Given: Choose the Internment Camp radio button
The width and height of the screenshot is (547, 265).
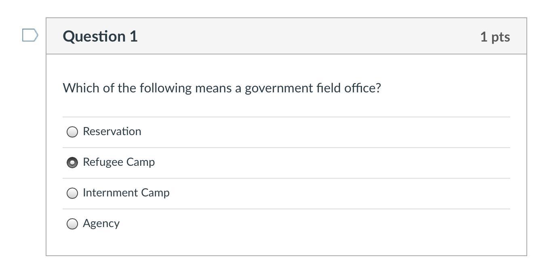Looking at the screenshot, I should 72,193.
